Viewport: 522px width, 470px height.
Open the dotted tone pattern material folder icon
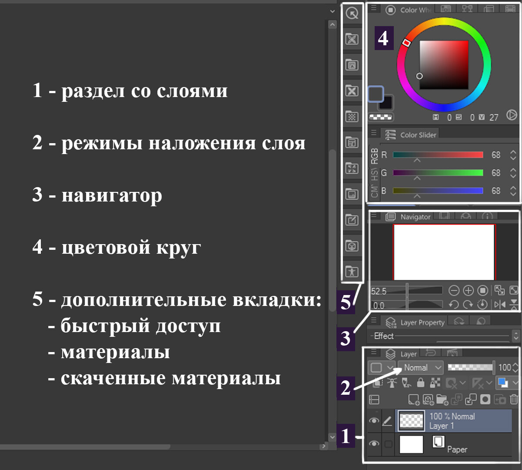click(352, 117)
